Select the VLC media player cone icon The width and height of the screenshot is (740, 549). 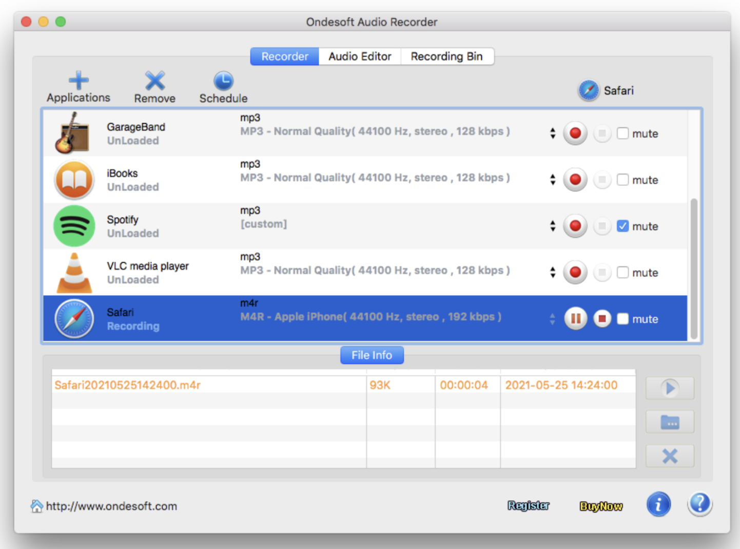(x=74, y=272)
